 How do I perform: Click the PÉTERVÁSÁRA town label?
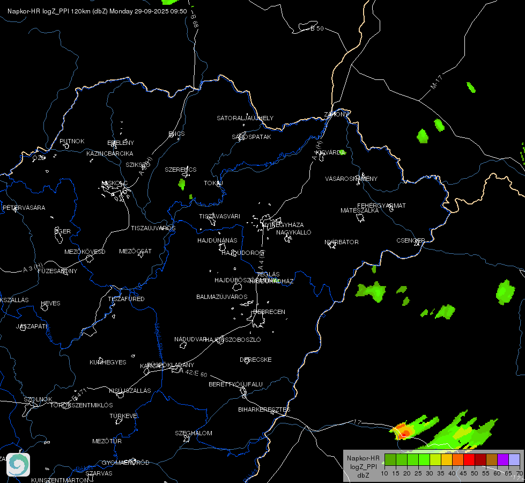coord(24,208)
